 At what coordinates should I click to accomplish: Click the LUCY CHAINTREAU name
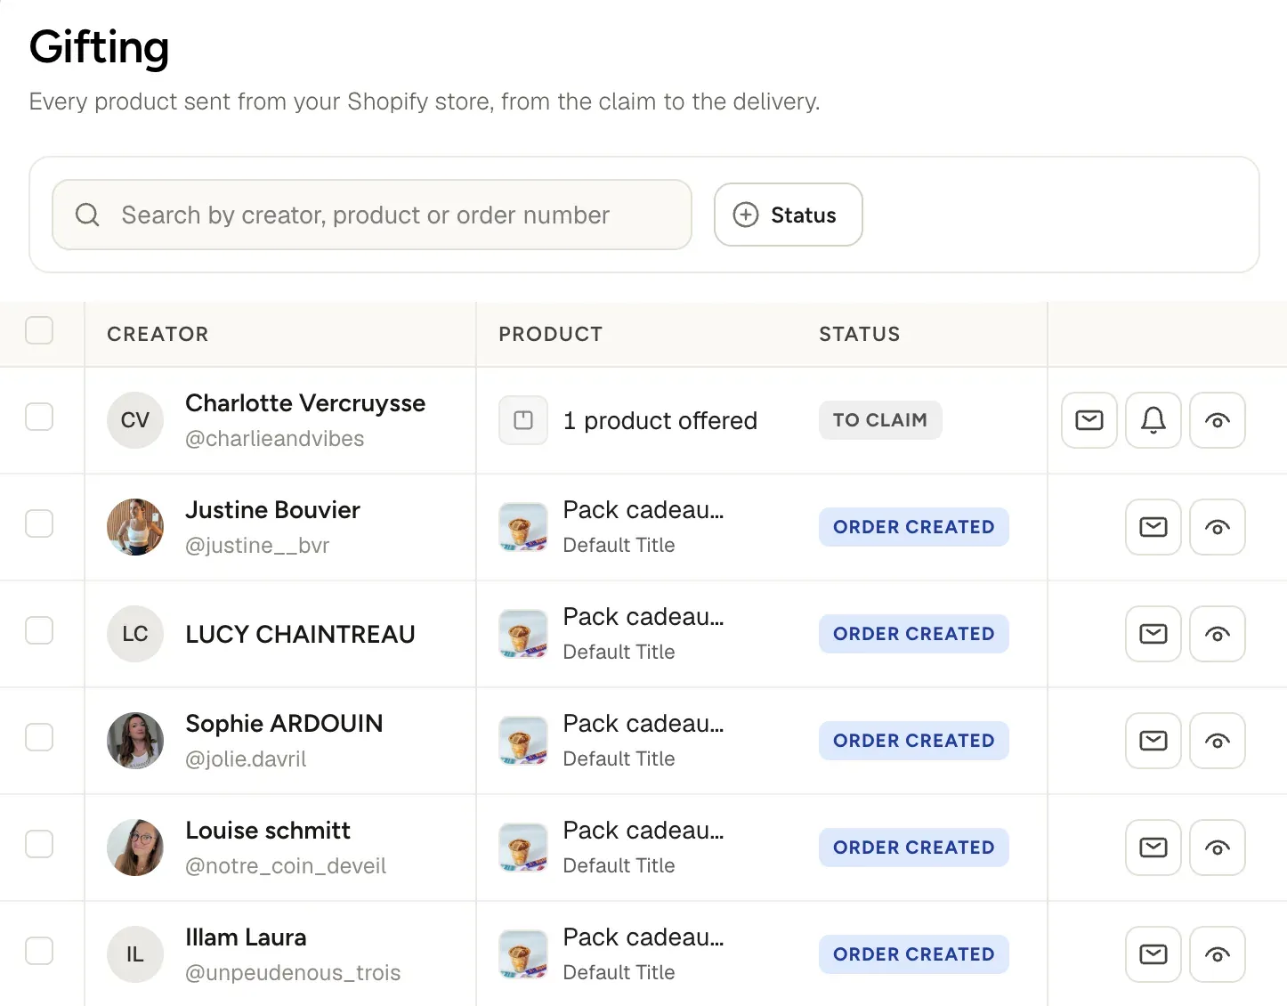[300, 634]
